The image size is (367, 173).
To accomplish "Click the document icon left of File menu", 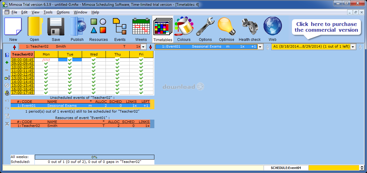I will tap(7, 12).
